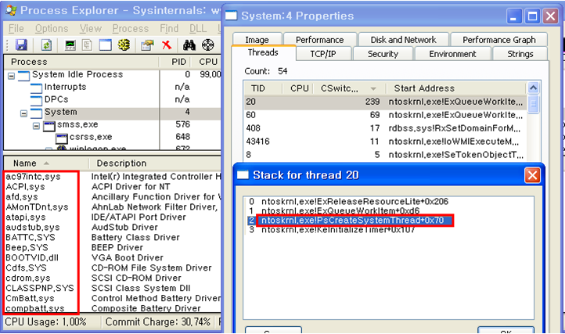Select stack frame 3 KeInitializeTimer+0x107
This screenshot has width=565, height=334.
[x=388, y=229]
